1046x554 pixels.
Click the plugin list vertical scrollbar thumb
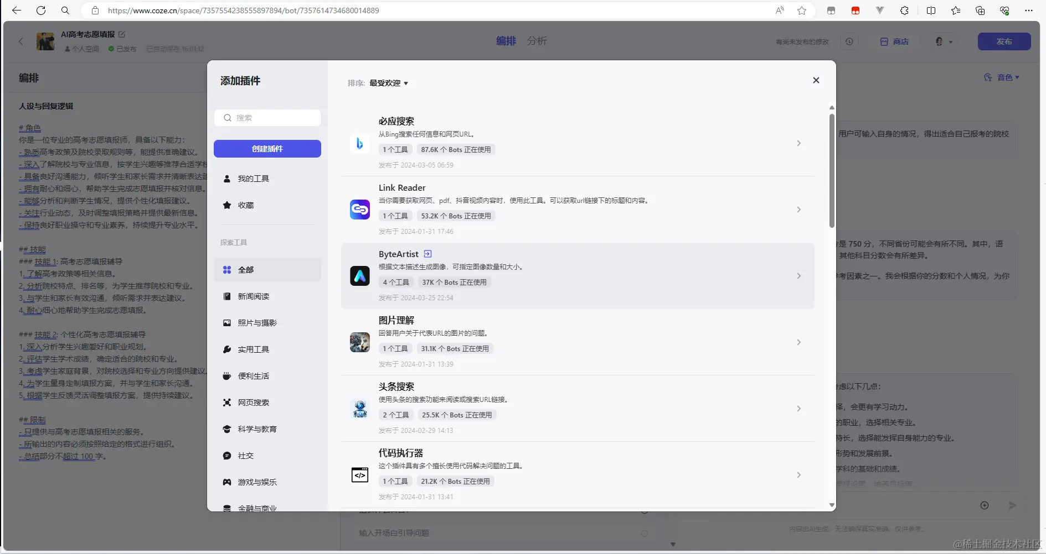[x=832, y=171]
